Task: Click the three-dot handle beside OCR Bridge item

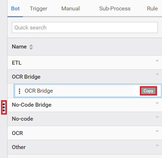Action: pos(20,91)
